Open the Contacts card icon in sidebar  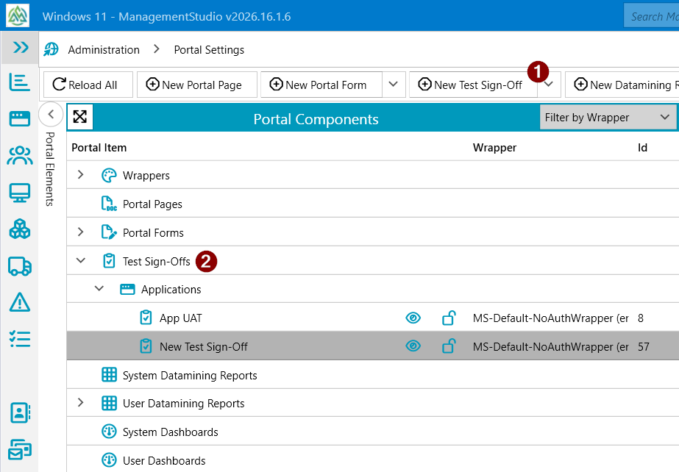click(x=19, y=412)
